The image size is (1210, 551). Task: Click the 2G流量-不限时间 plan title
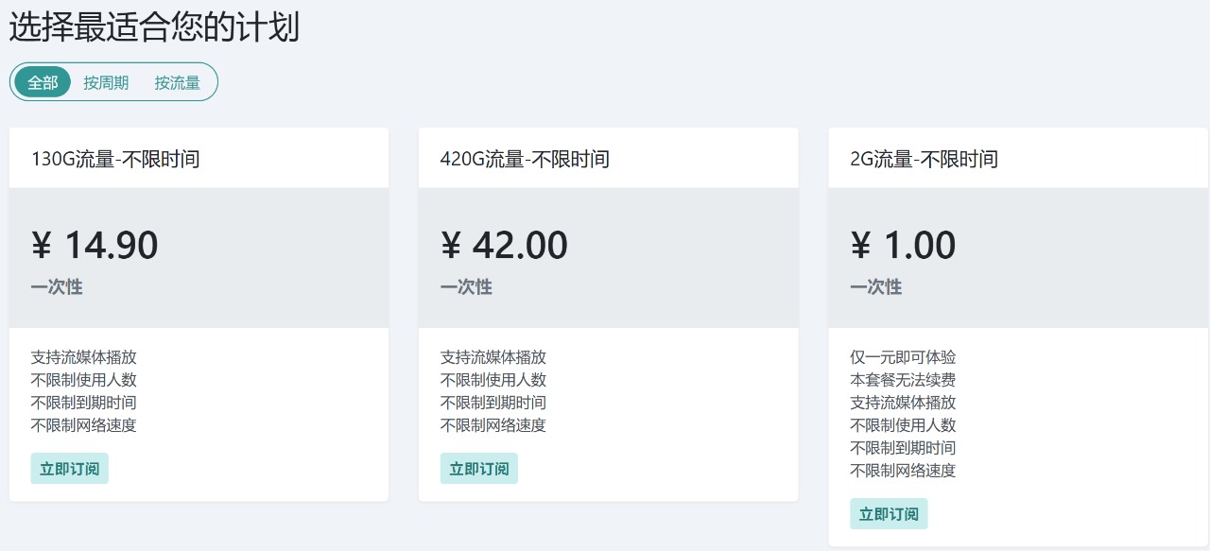click(x=924, y=159)
